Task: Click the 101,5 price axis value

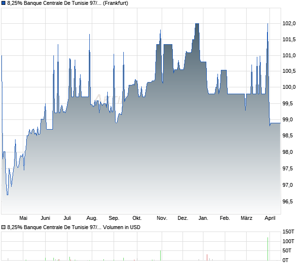Action: [x=289, y=40]
